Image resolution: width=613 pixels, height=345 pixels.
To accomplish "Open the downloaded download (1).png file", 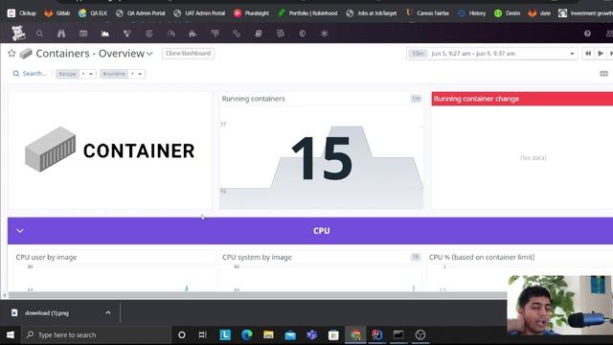I will coord(47,313).
